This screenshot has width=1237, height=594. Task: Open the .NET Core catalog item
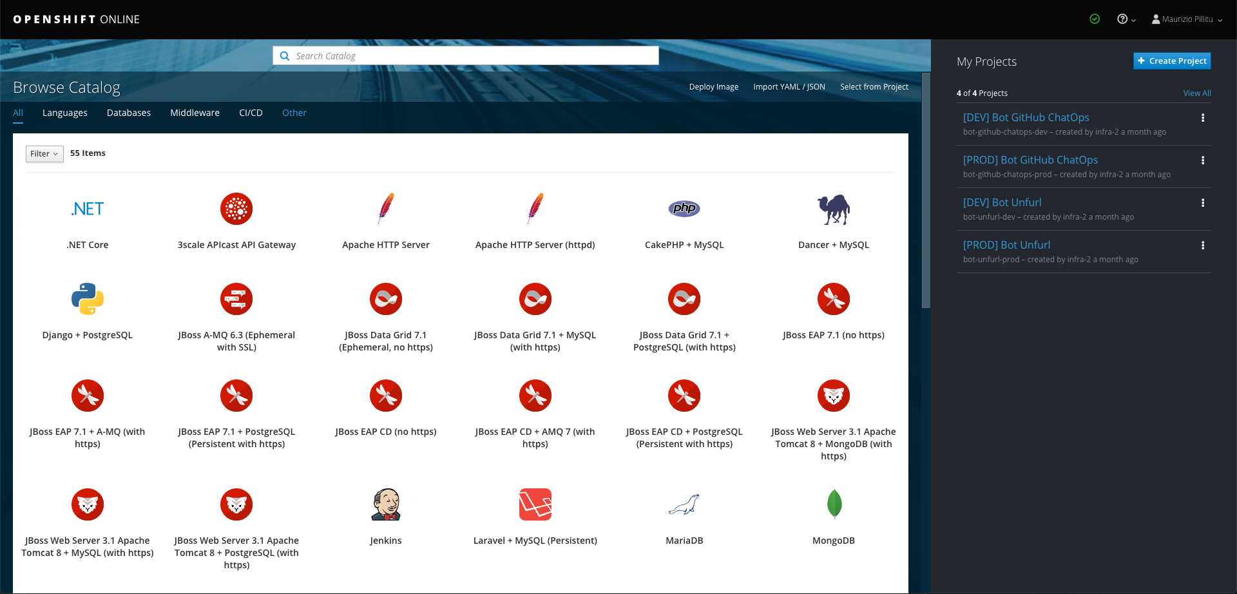click(87, 209)
